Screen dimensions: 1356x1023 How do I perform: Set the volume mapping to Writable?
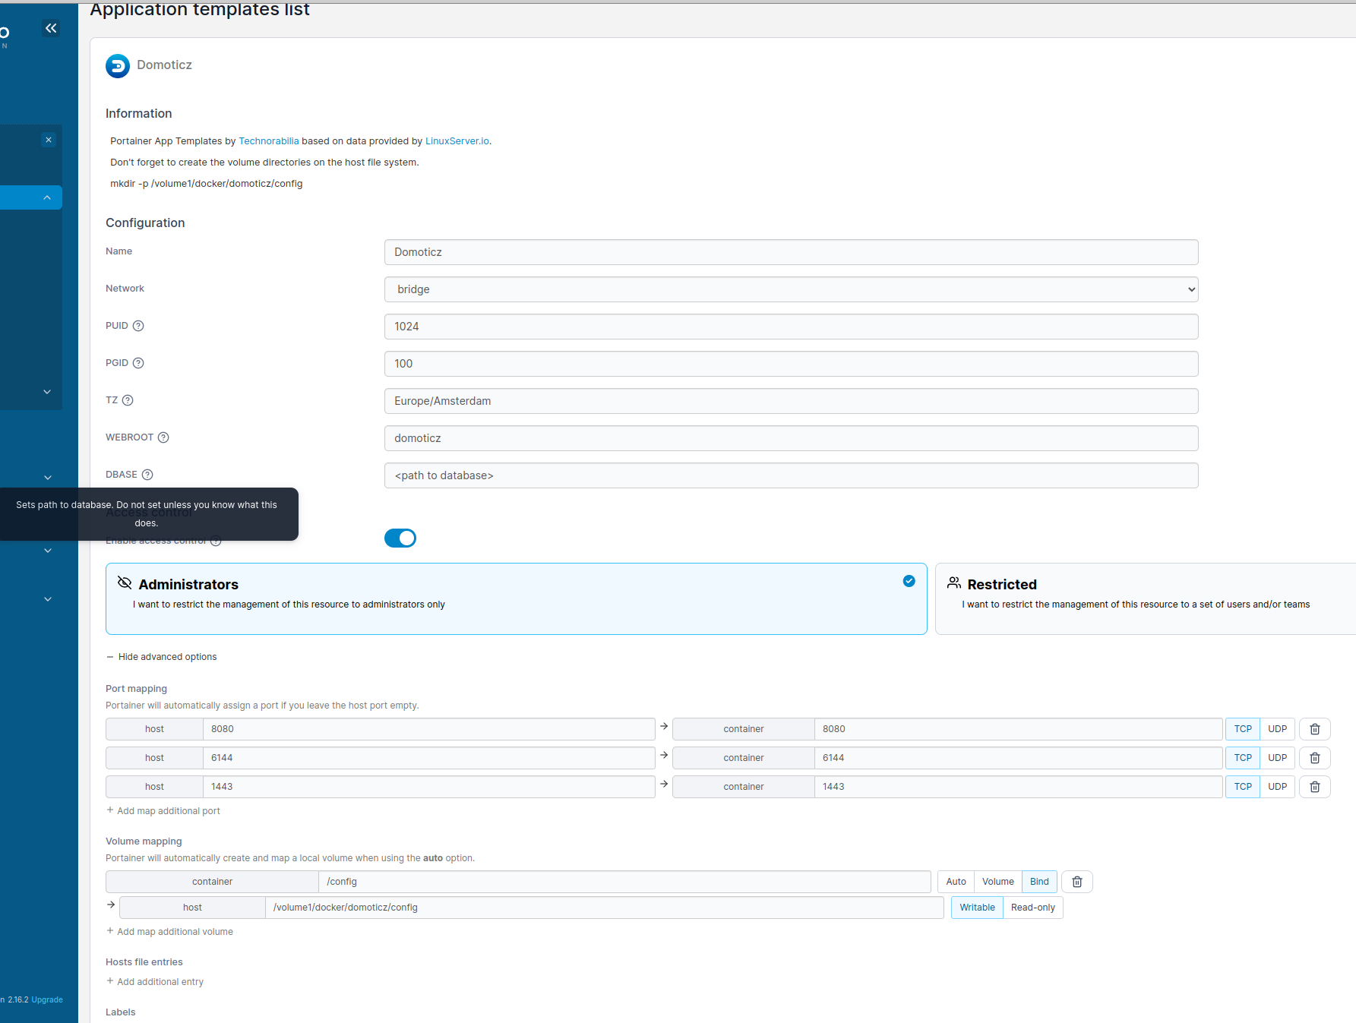pos(977,908)
